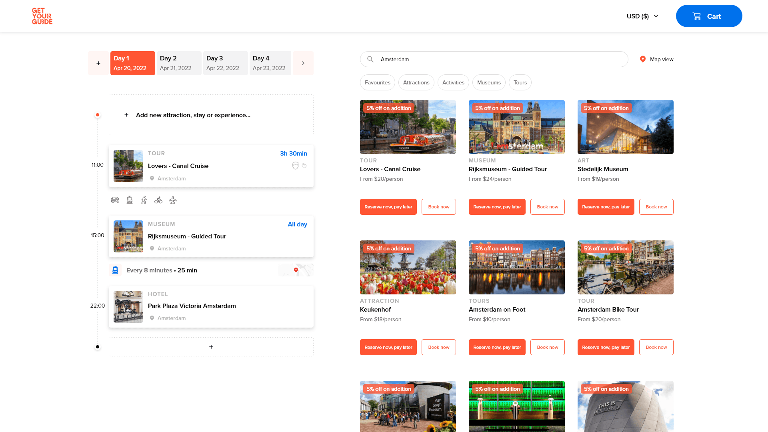This screenshot has height=432, width=768.
Task: Click the right chevron to show more days
Action: coord(303,63)
